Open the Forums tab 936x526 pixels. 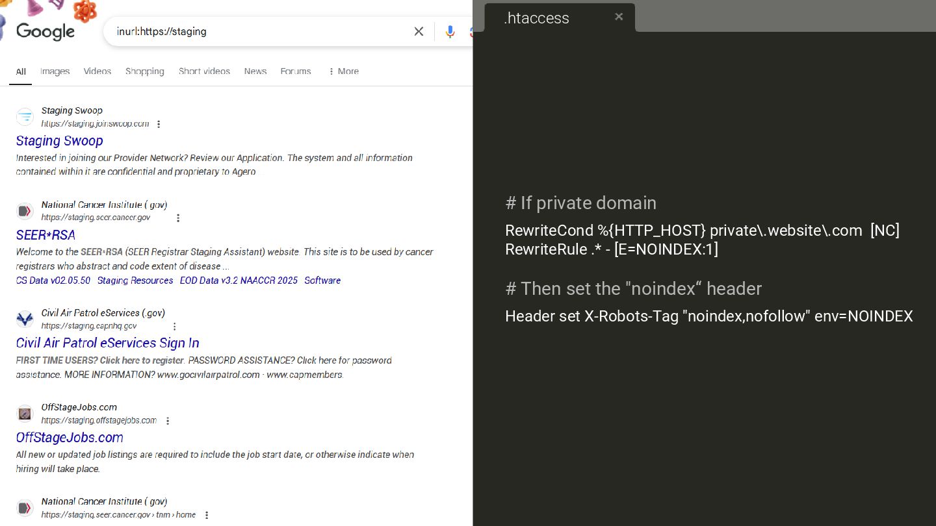click(296, 71)
